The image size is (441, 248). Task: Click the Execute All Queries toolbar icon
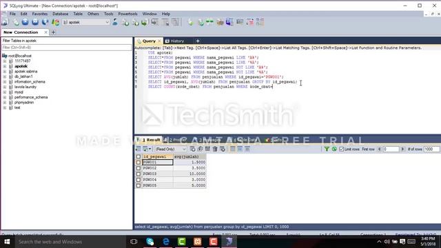tap(35, 22)
